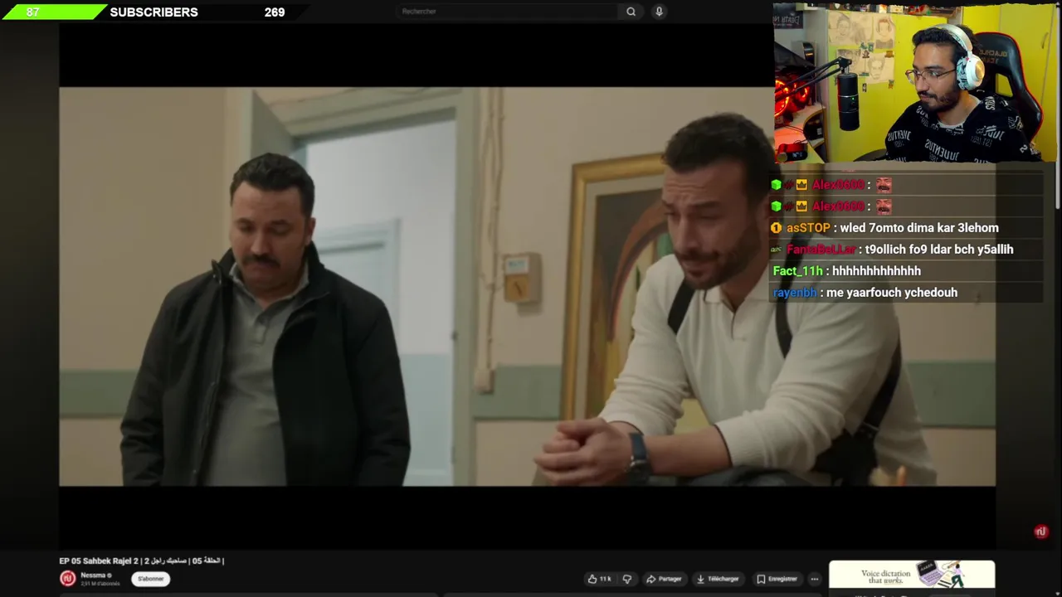Screen dimensions: 1062x597
Task: Click the coin badge next to asSTOP
Action: tap(776, 228)
